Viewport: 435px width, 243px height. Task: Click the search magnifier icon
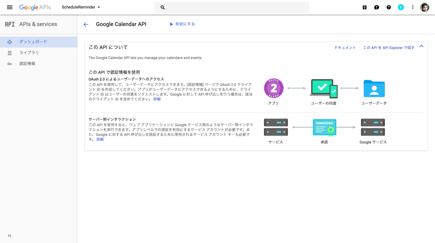(x=163, y=8)
